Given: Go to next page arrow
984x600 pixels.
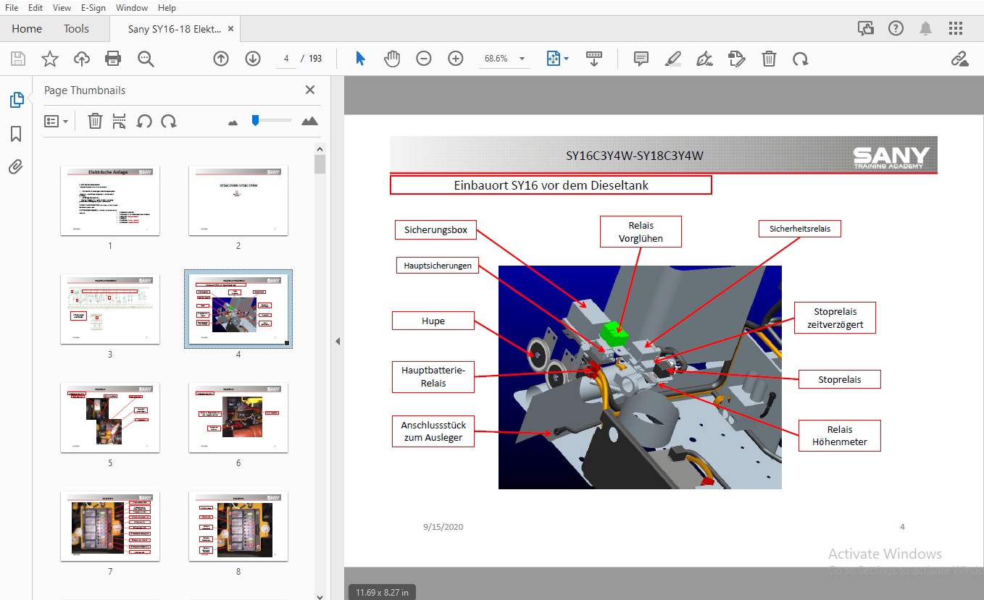Looking at the screenshot, I should (252, 59).
